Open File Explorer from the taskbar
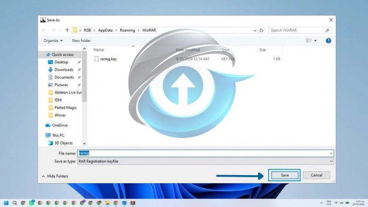368x207 pixels. click(108, 203)
